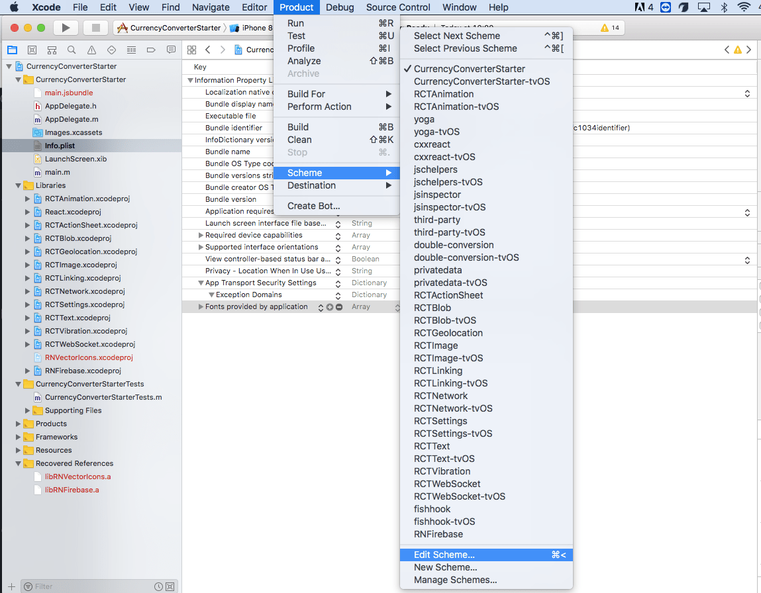Toggle the recent files filter clock icon
Image resolution: width=761 pixels, height=593 pixels.
point(158,586)
